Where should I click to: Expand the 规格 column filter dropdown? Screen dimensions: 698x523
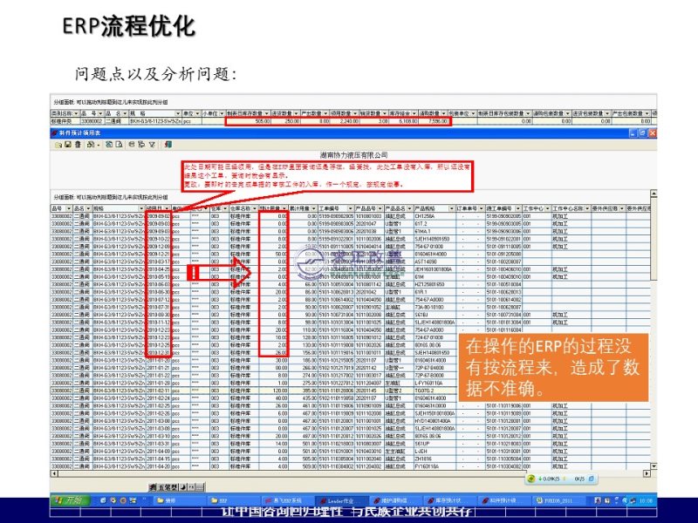[140, 208]
